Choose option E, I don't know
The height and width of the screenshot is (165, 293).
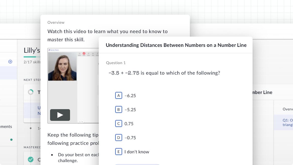(x=118, y=151)
